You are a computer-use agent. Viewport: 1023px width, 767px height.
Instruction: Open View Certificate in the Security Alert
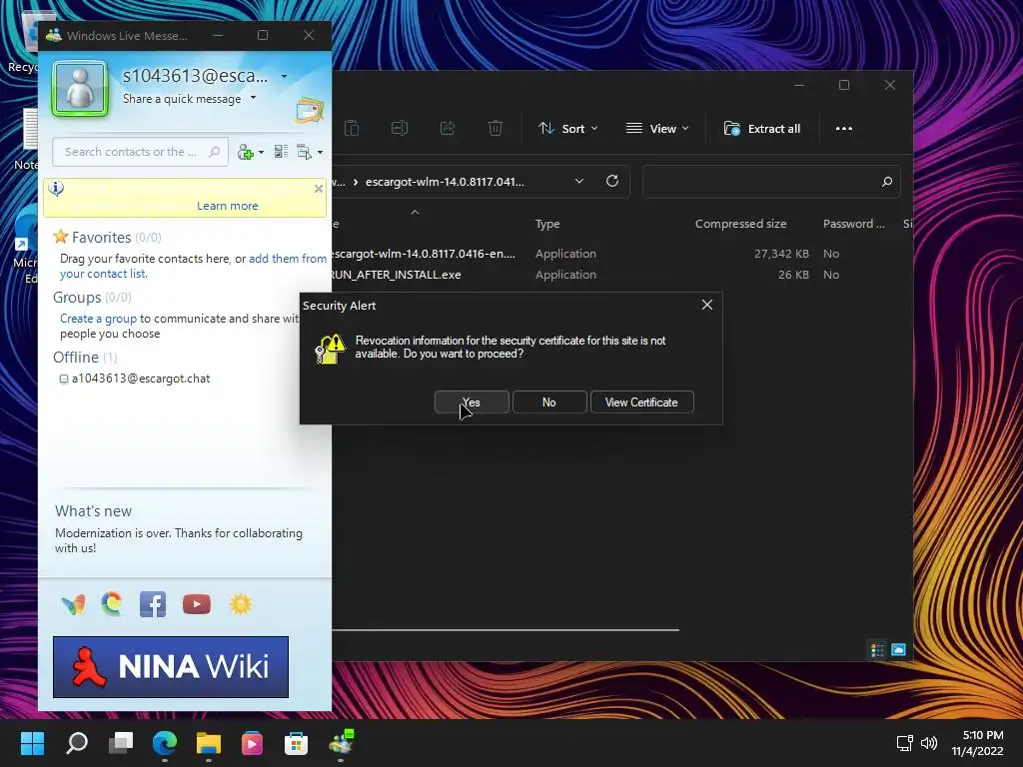(x=641, y=402)
